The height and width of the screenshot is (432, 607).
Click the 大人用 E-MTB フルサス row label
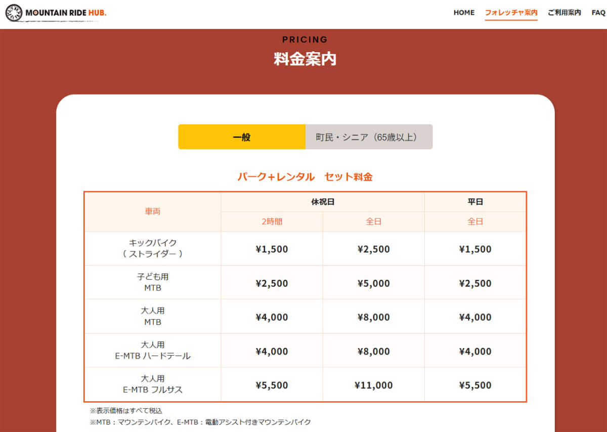tap(153, 384)
